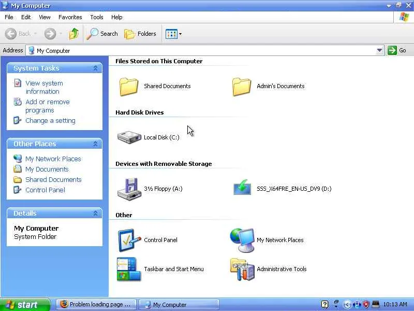Viewport: 414px width, 311px height.
Task: Click the Forward arrow toolbar button
Action: tap(50, 34)
